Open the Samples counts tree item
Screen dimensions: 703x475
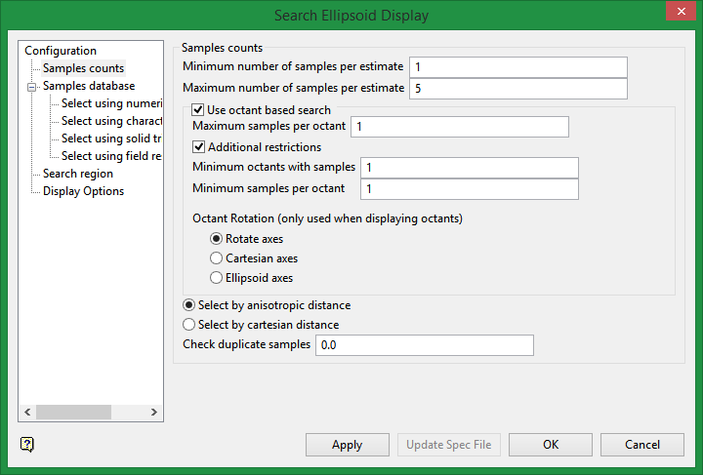point(83,68)
